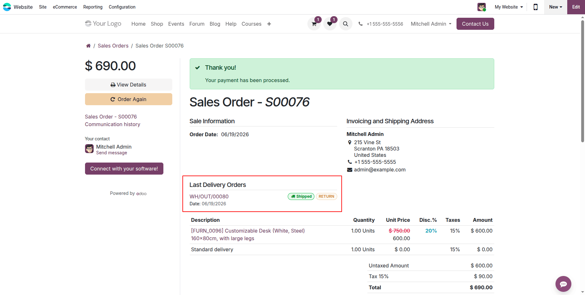Click the struck-through $ 750.00 price
585x295 pixels.
tap(399, 231)
